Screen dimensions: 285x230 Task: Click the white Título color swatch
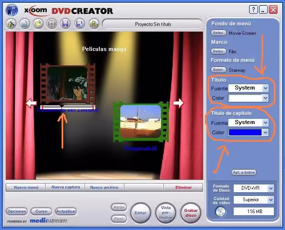coord(245,98)
